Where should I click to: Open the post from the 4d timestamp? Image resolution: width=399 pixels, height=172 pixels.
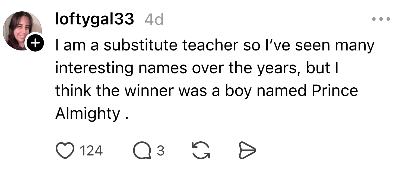pyautogui.click(x=154, y=20)
